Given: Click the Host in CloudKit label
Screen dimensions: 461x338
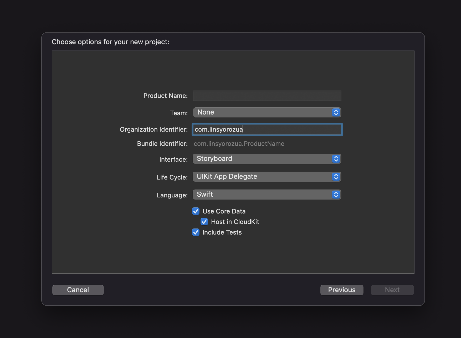Looking at the screenshot, I should click(235, 222).
